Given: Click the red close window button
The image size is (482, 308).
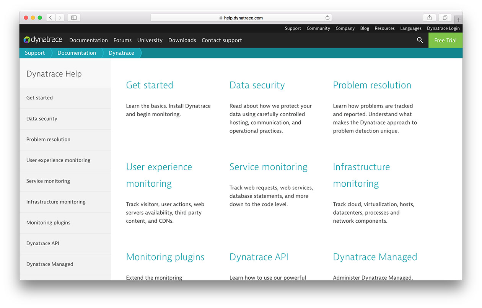Looking at the screenshot, I should coord(26,18).
